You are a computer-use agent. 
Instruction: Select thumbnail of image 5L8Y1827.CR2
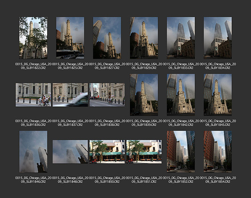click(x=107, y=38)
